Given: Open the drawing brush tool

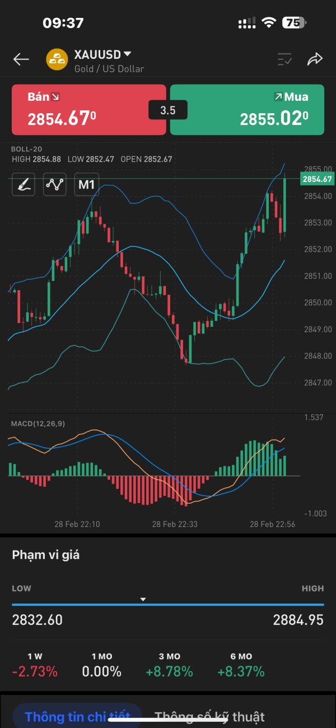Looking at the screenshot, I should tap(24, 184).
